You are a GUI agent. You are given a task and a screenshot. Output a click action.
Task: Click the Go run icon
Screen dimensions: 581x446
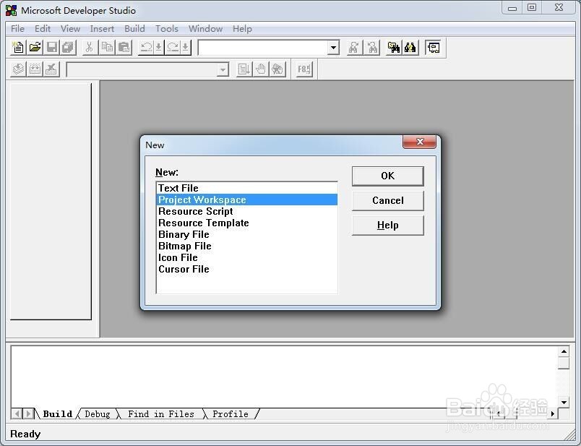click(x=244, y=69)
